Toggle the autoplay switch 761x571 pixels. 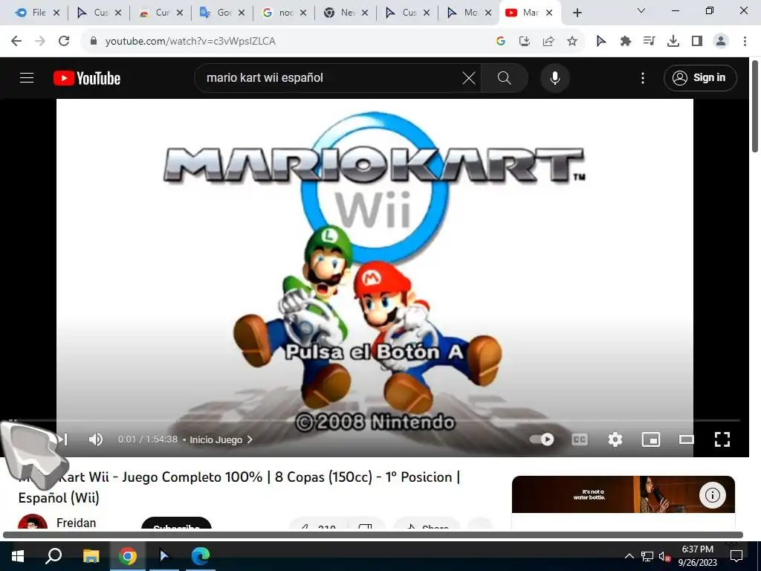(x=542, y=439)
